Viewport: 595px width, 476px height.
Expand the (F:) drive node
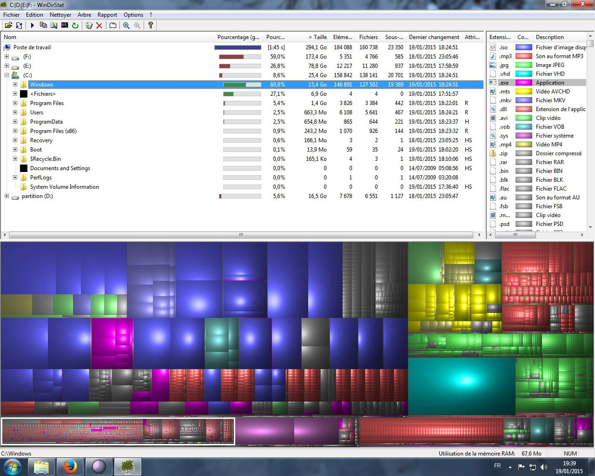point(7,57)
